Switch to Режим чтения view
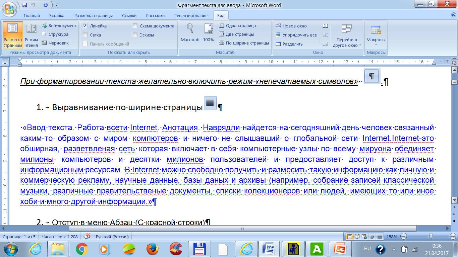The width and height of the screenshot is (458, 257). pyautogui.click(x=31, y=35)
